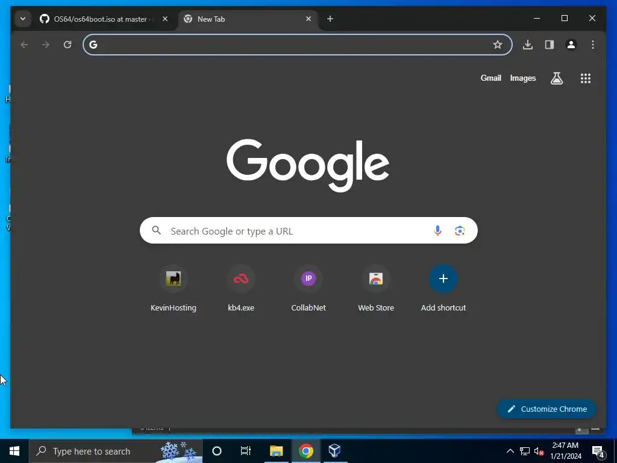Screen dimensions: 617x463
Task: Toggle the Chrome side panel
Action: tap(550, 45)
